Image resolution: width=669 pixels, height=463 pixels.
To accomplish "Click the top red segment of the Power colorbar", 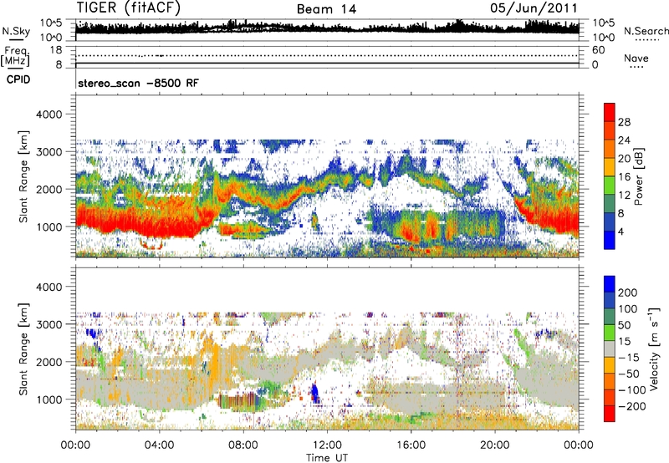I will coord(610,113).
